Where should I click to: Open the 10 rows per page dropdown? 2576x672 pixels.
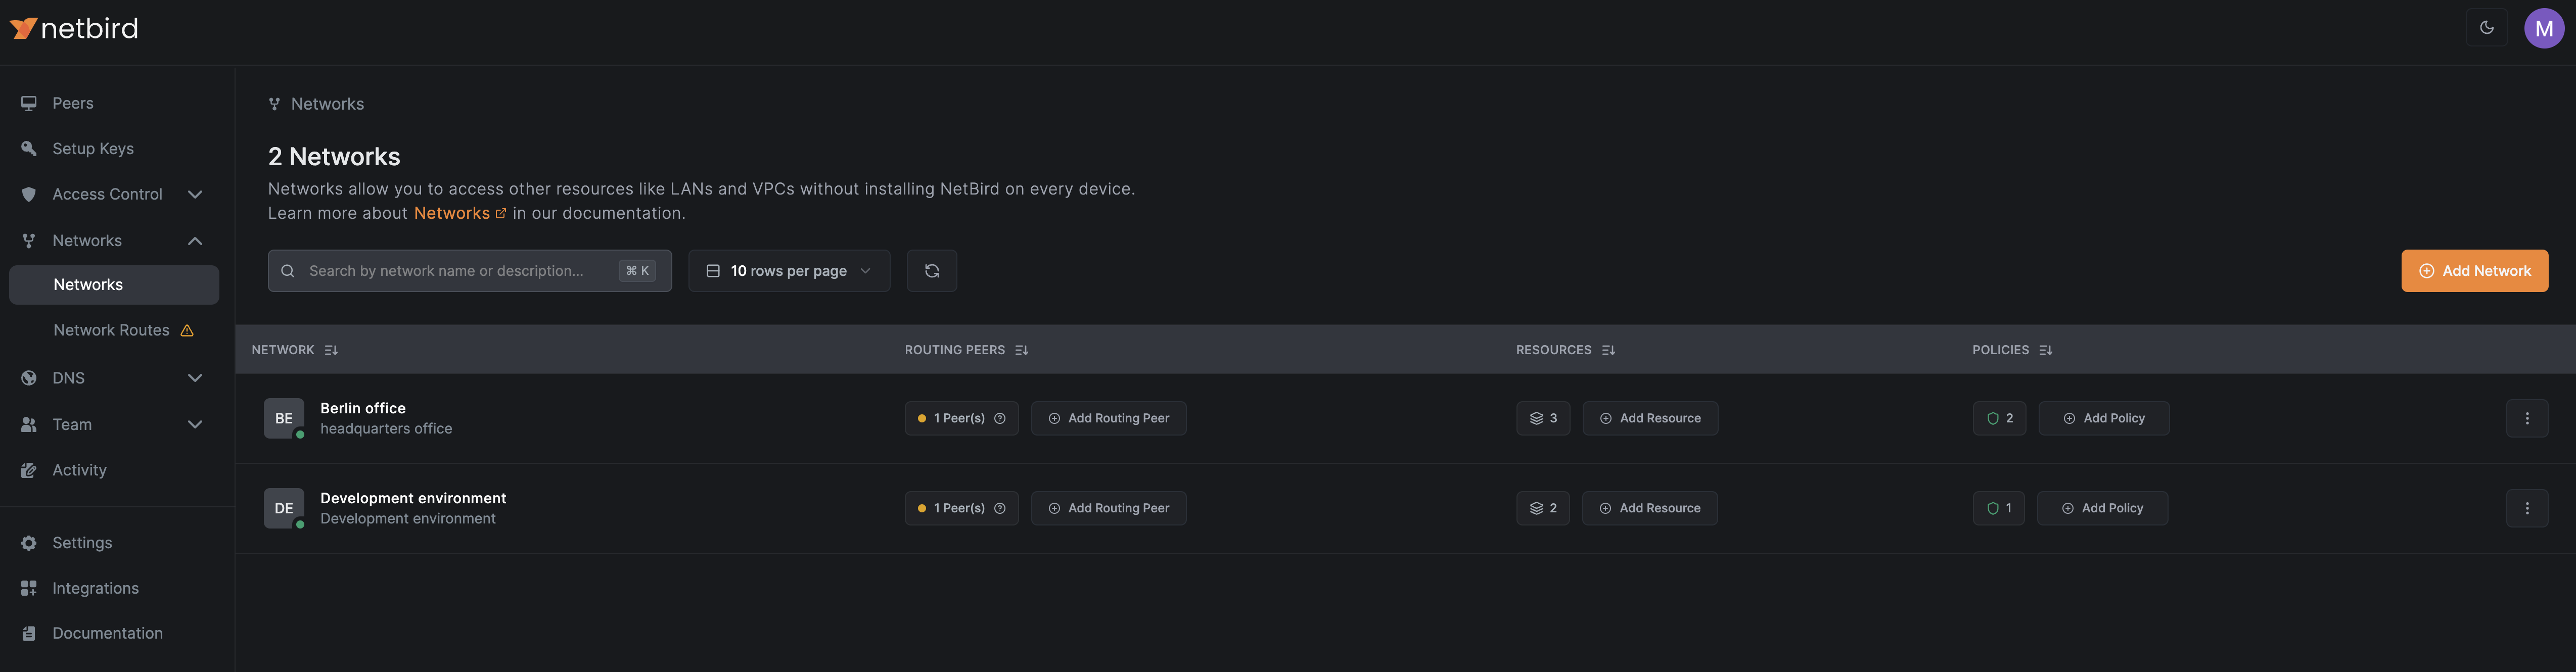[788, 271]
